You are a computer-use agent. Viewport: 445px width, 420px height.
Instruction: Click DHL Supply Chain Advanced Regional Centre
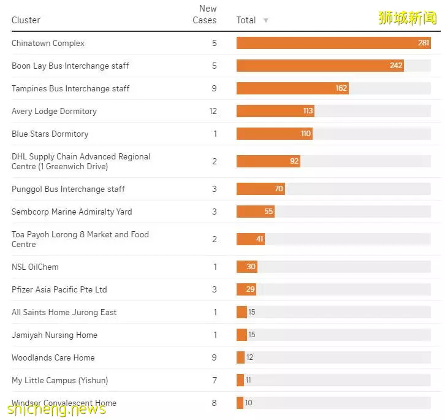81,161
